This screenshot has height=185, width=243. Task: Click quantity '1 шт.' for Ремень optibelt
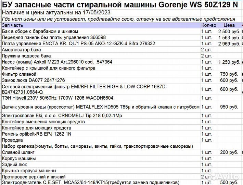pos(207,134)
